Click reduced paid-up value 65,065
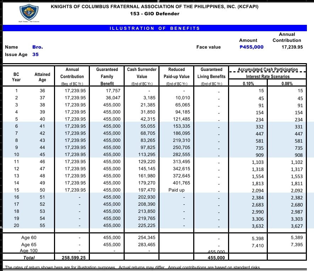The image size is (314, 271). coord(183,105)
